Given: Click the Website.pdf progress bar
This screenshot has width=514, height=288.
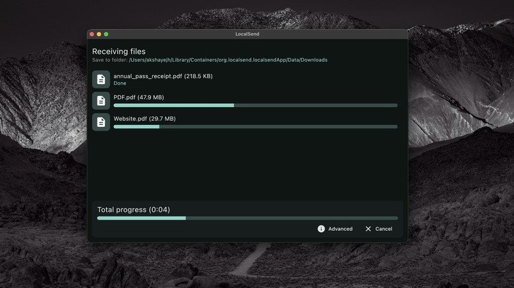Looking at the screenshot, I should [255, 127].
